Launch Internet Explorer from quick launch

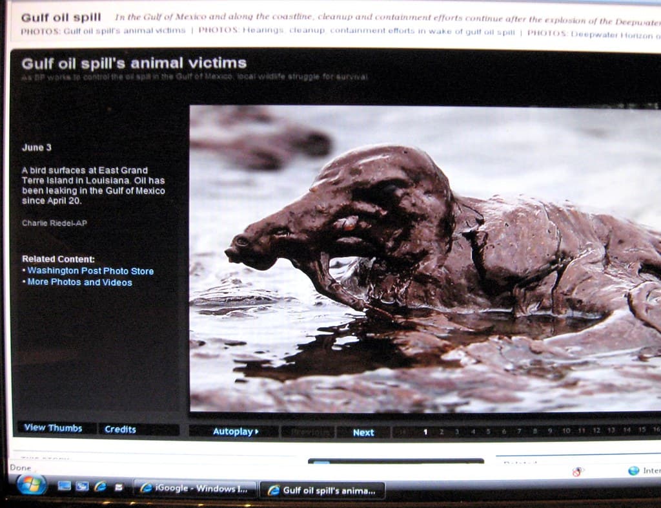coord(100,487)
